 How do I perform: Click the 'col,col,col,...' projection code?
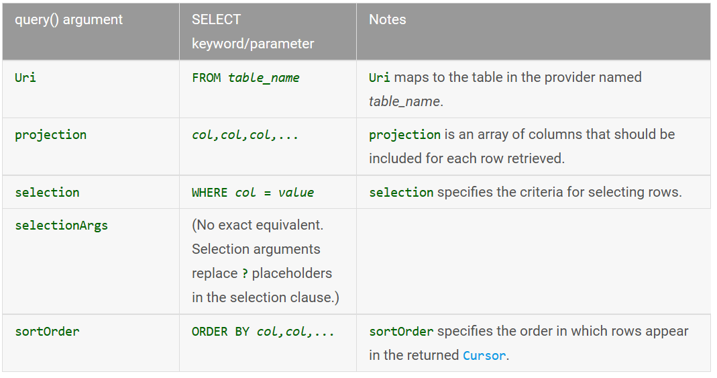tap(245, 135)
